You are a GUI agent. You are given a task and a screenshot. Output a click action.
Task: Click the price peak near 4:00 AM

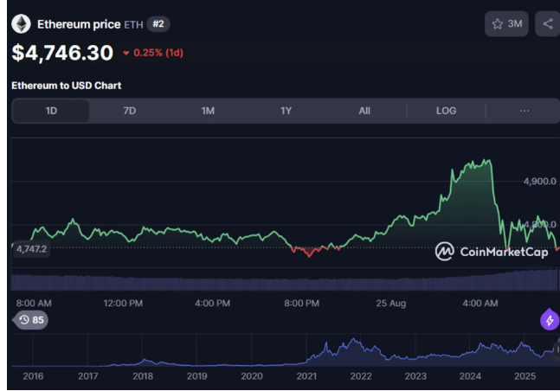tap(486, 162)
